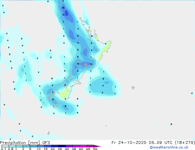This screenshot has height=150, width=195.
Task: Click the 16 mm value on the map
Action: 63,8
